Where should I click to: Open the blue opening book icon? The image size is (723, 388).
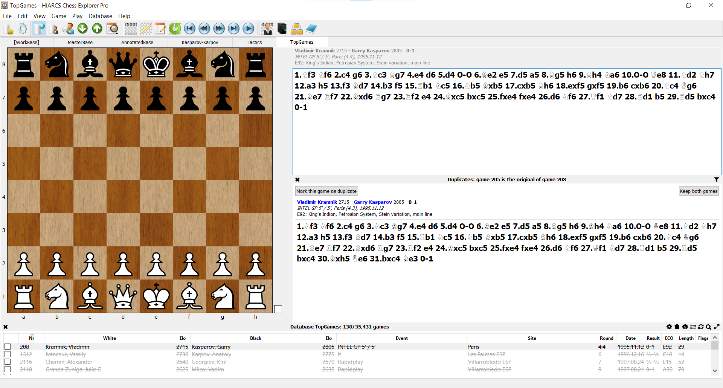click(x=311, y=29)
